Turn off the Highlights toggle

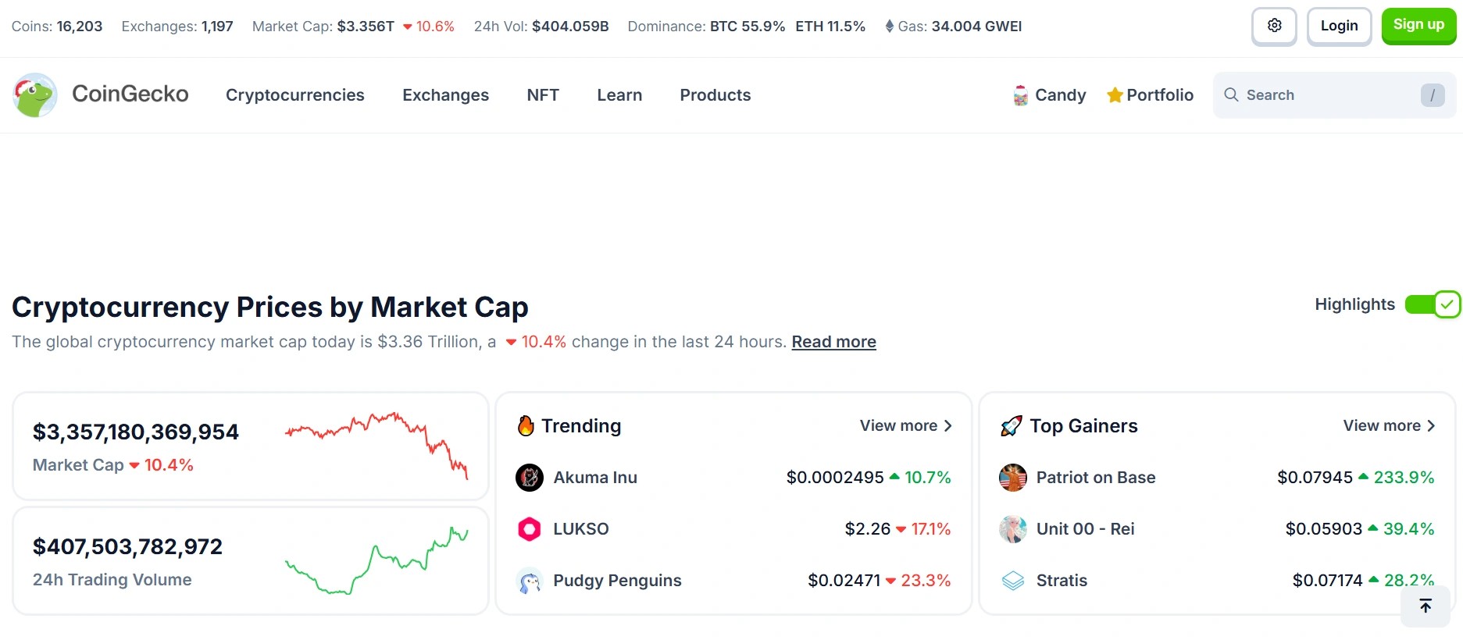click(1432, 304)
